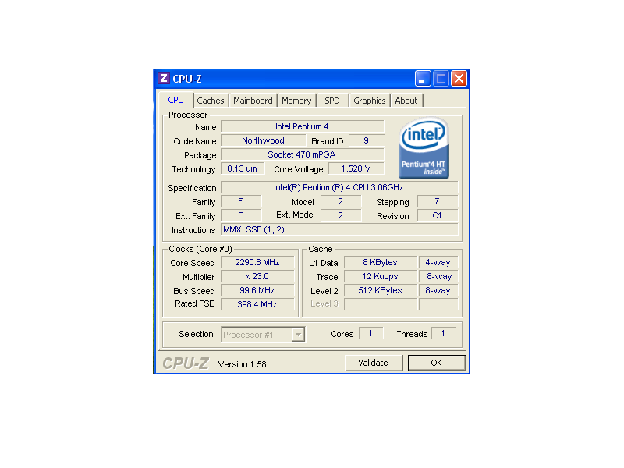Click the Validate button

coord(374,363)
